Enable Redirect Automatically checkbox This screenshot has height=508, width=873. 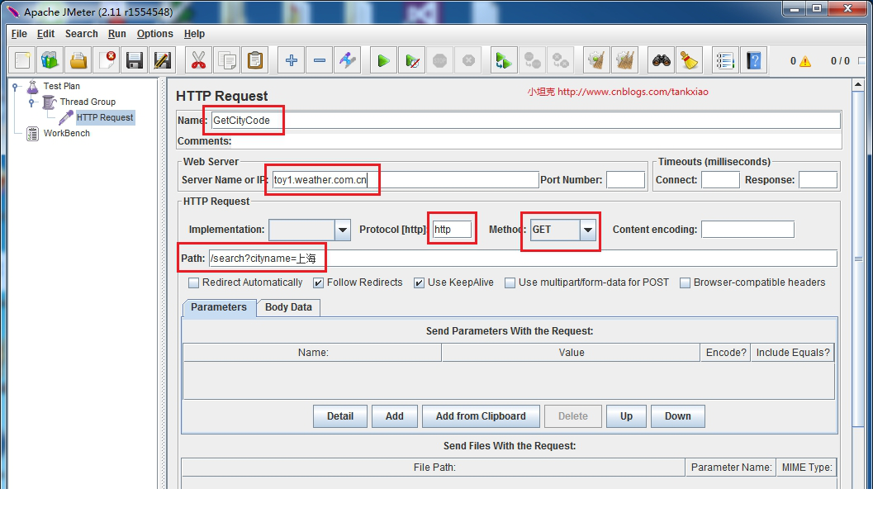point(194,283)
